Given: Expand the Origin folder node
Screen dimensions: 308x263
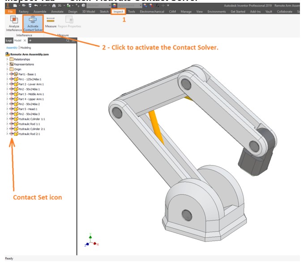Looking at the screenshot, I should [x=7, y=69].
